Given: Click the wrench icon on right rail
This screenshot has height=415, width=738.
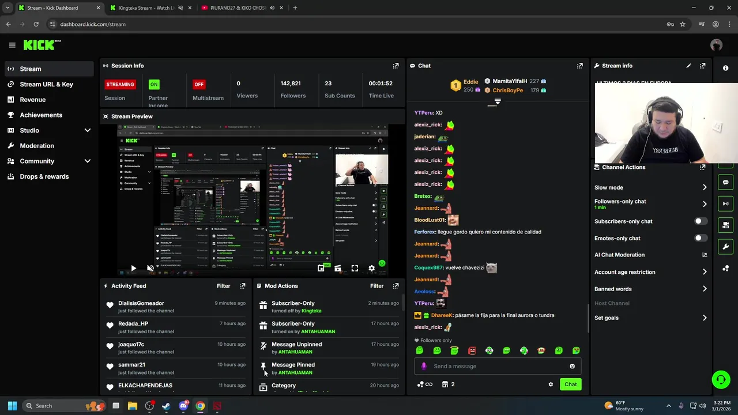Looking at the screenshot, I should pos(725,247).
